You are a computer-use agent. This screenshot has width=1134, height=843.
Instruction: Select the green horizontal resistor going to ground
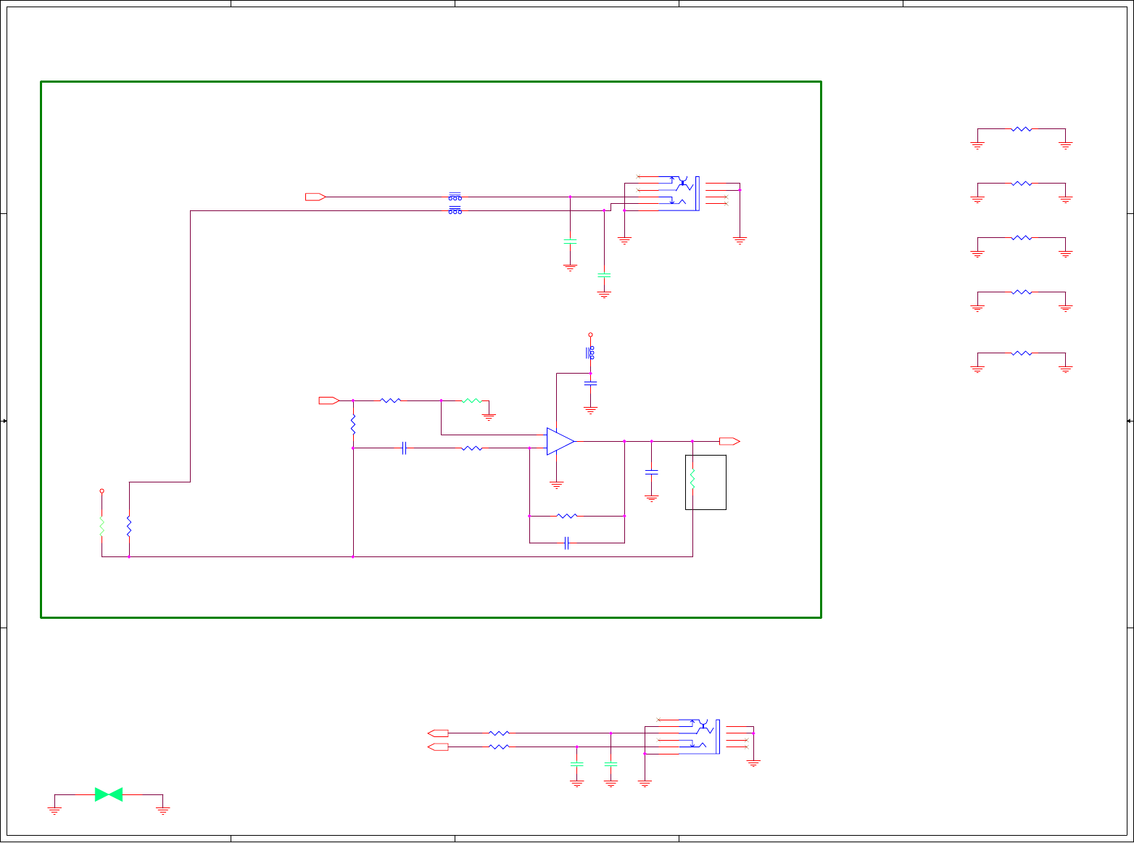click(471, 400)
